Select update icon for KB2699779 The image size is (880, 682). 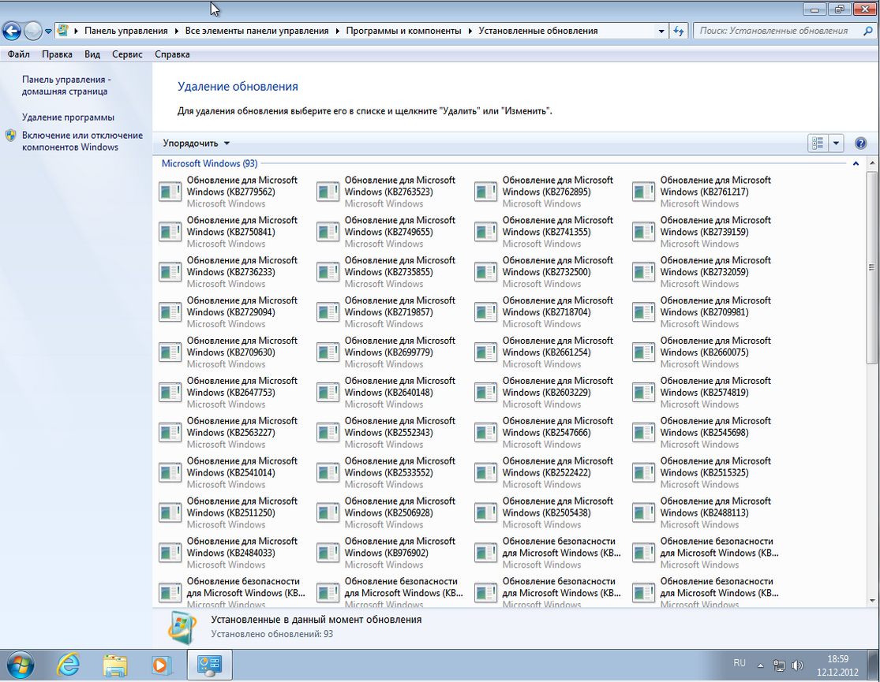coord(328,352)
